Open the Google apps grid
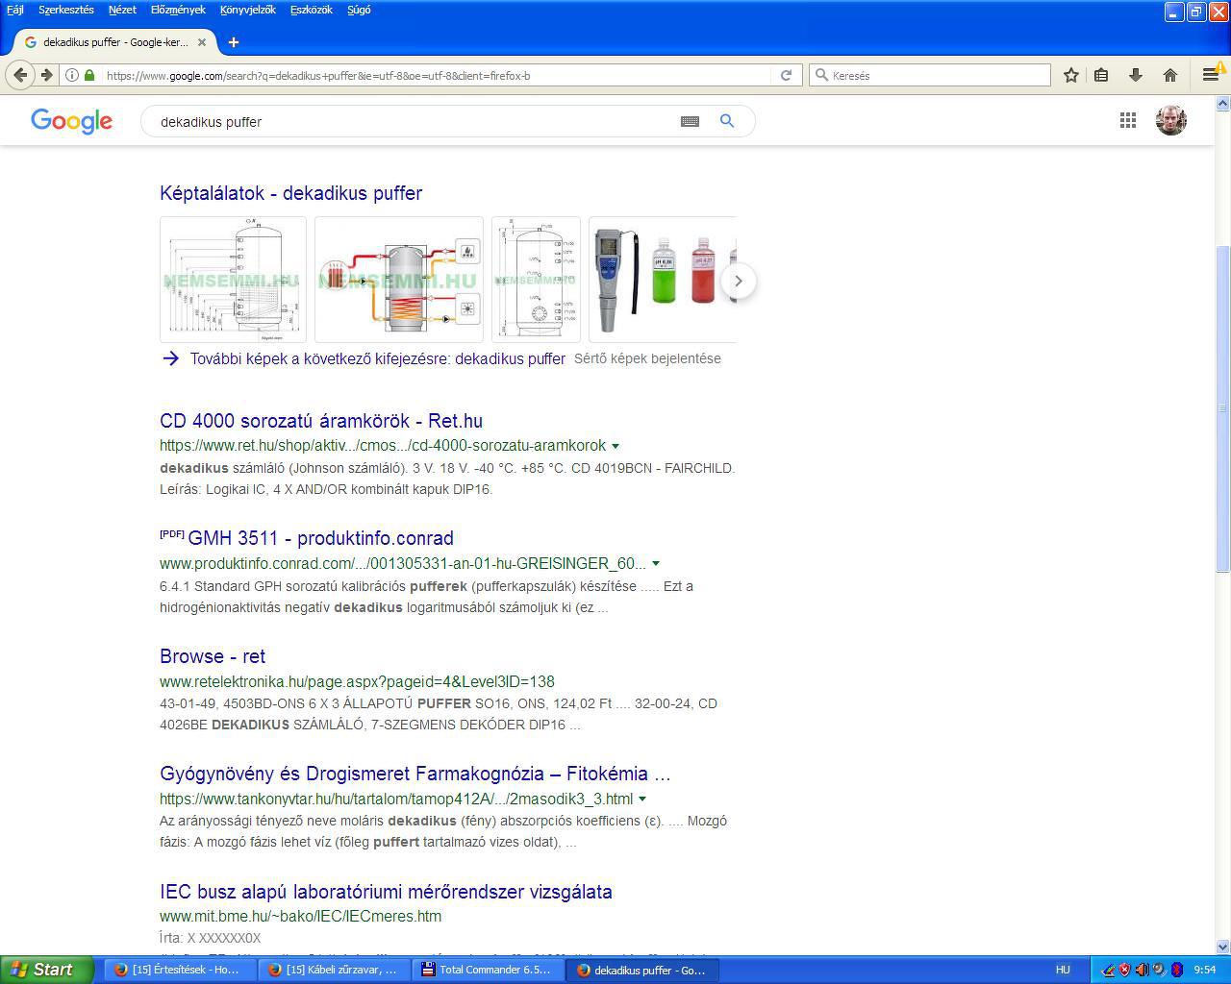This screenshot has height=984, width=1231. pos(1128,120)
